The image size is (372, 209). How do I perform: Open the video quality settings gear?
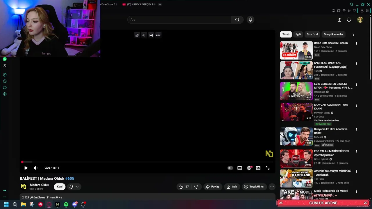249,168
